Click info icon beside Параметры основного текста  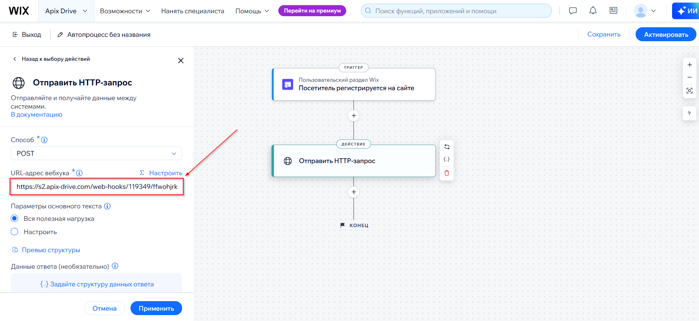(107, 206)
